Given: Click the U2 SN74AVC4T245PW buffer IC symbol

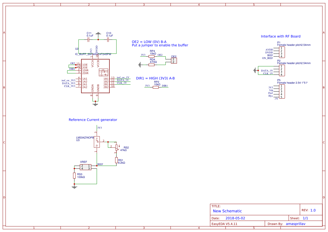Looking at the screenshot, I should click(95, 75).
